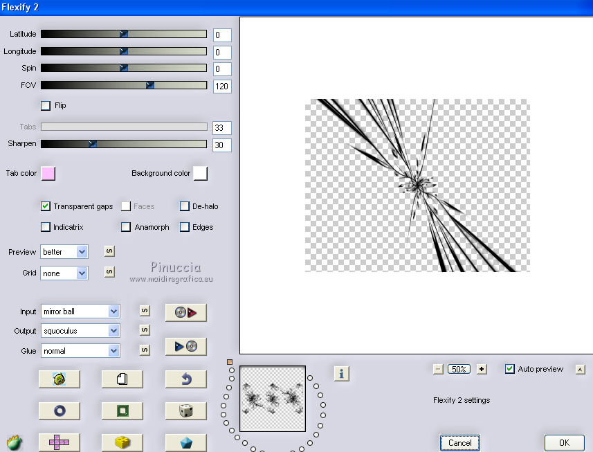Open the white Background color swatch
This screenshot has width=593, height=452.
pos(201,174)
